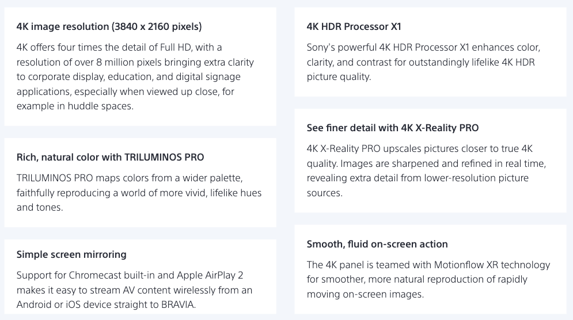The image size is (573, 320).
Task: Select the 4K HDR Processor X1 heading
Action: tap(354, 26)
